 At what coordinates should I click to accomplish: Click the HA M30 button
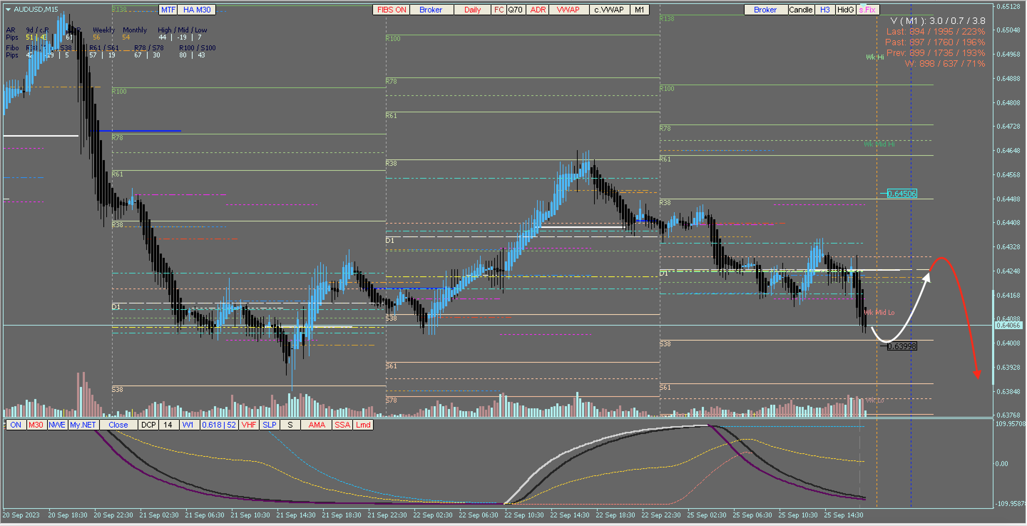click(x=196, y=10)
